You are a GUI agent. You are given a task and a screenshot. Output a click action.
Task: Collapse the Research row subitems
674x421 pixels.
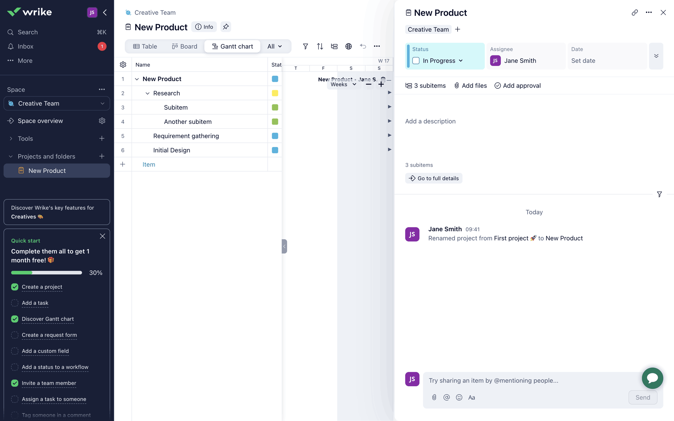[147, 93]
